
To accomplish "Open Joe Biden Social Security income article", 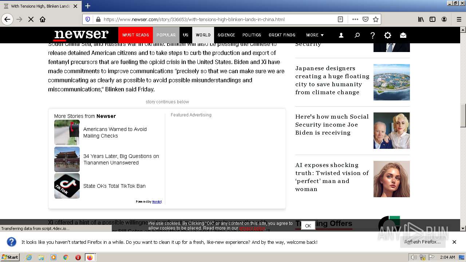I will [332, 124].
